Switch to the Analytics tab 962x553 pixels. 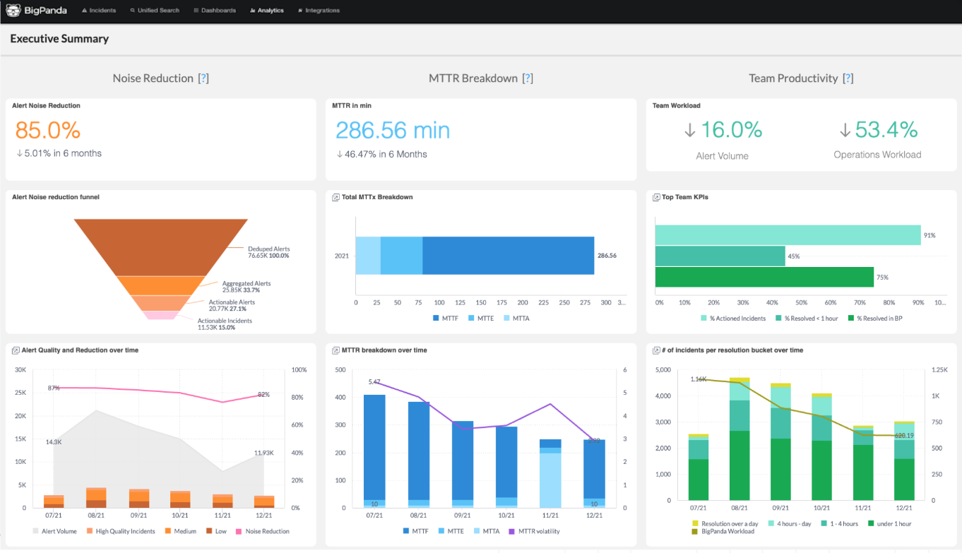(266, 11)
